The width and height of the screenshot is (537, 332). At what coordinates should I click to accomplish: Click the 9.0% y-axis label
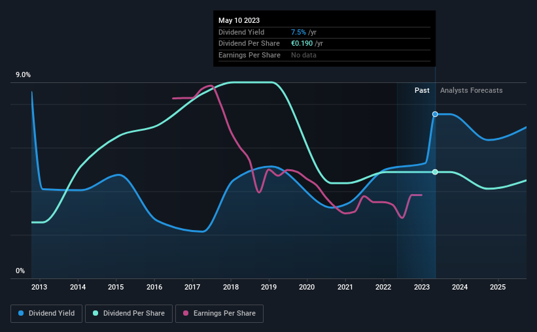tap(23, 75)
